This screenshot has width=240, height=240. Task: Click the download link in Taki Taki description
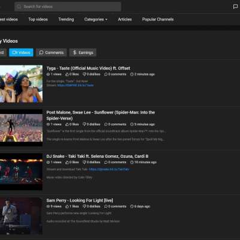pos(109,169)
